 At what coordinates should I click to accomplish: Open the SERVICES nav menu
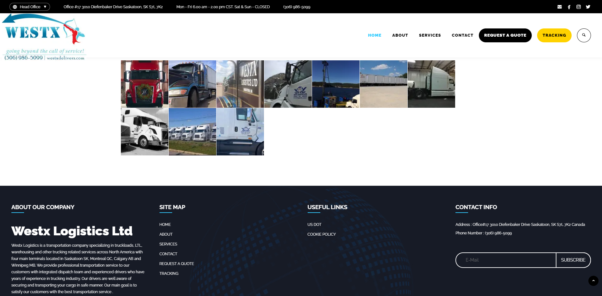430,35
